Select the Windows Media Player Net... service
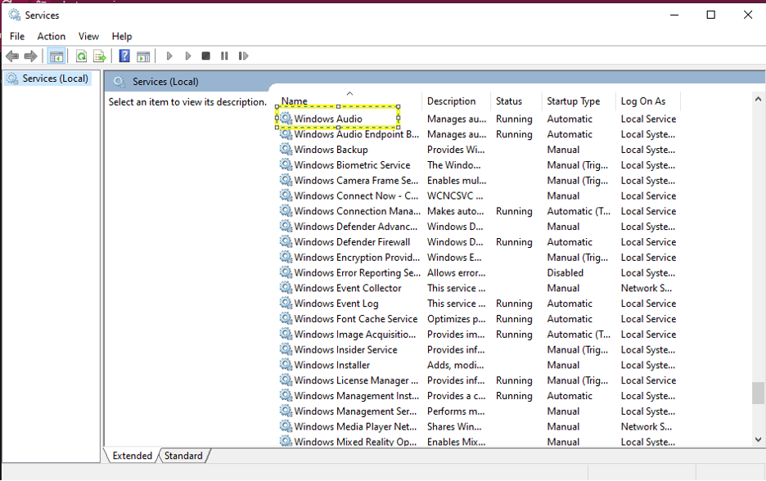The image size is (766, 481). [x=355, y=426]
